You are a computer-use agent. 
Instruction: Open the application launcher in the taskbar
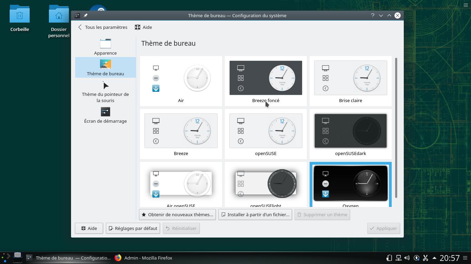coord(5,258)
